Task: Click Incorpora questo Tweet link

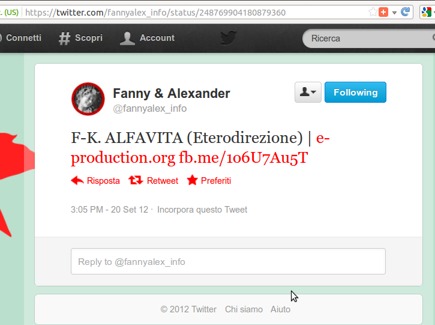Action: coord(202,210)
